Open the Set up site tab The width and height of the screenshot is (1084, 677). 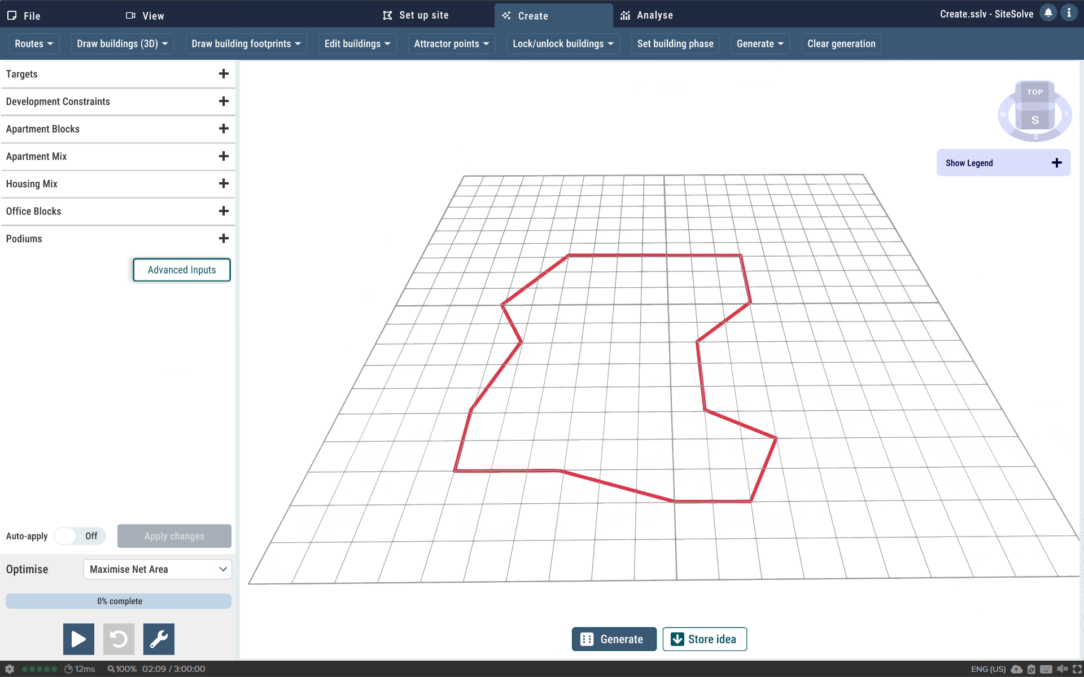tap(416, 15)
